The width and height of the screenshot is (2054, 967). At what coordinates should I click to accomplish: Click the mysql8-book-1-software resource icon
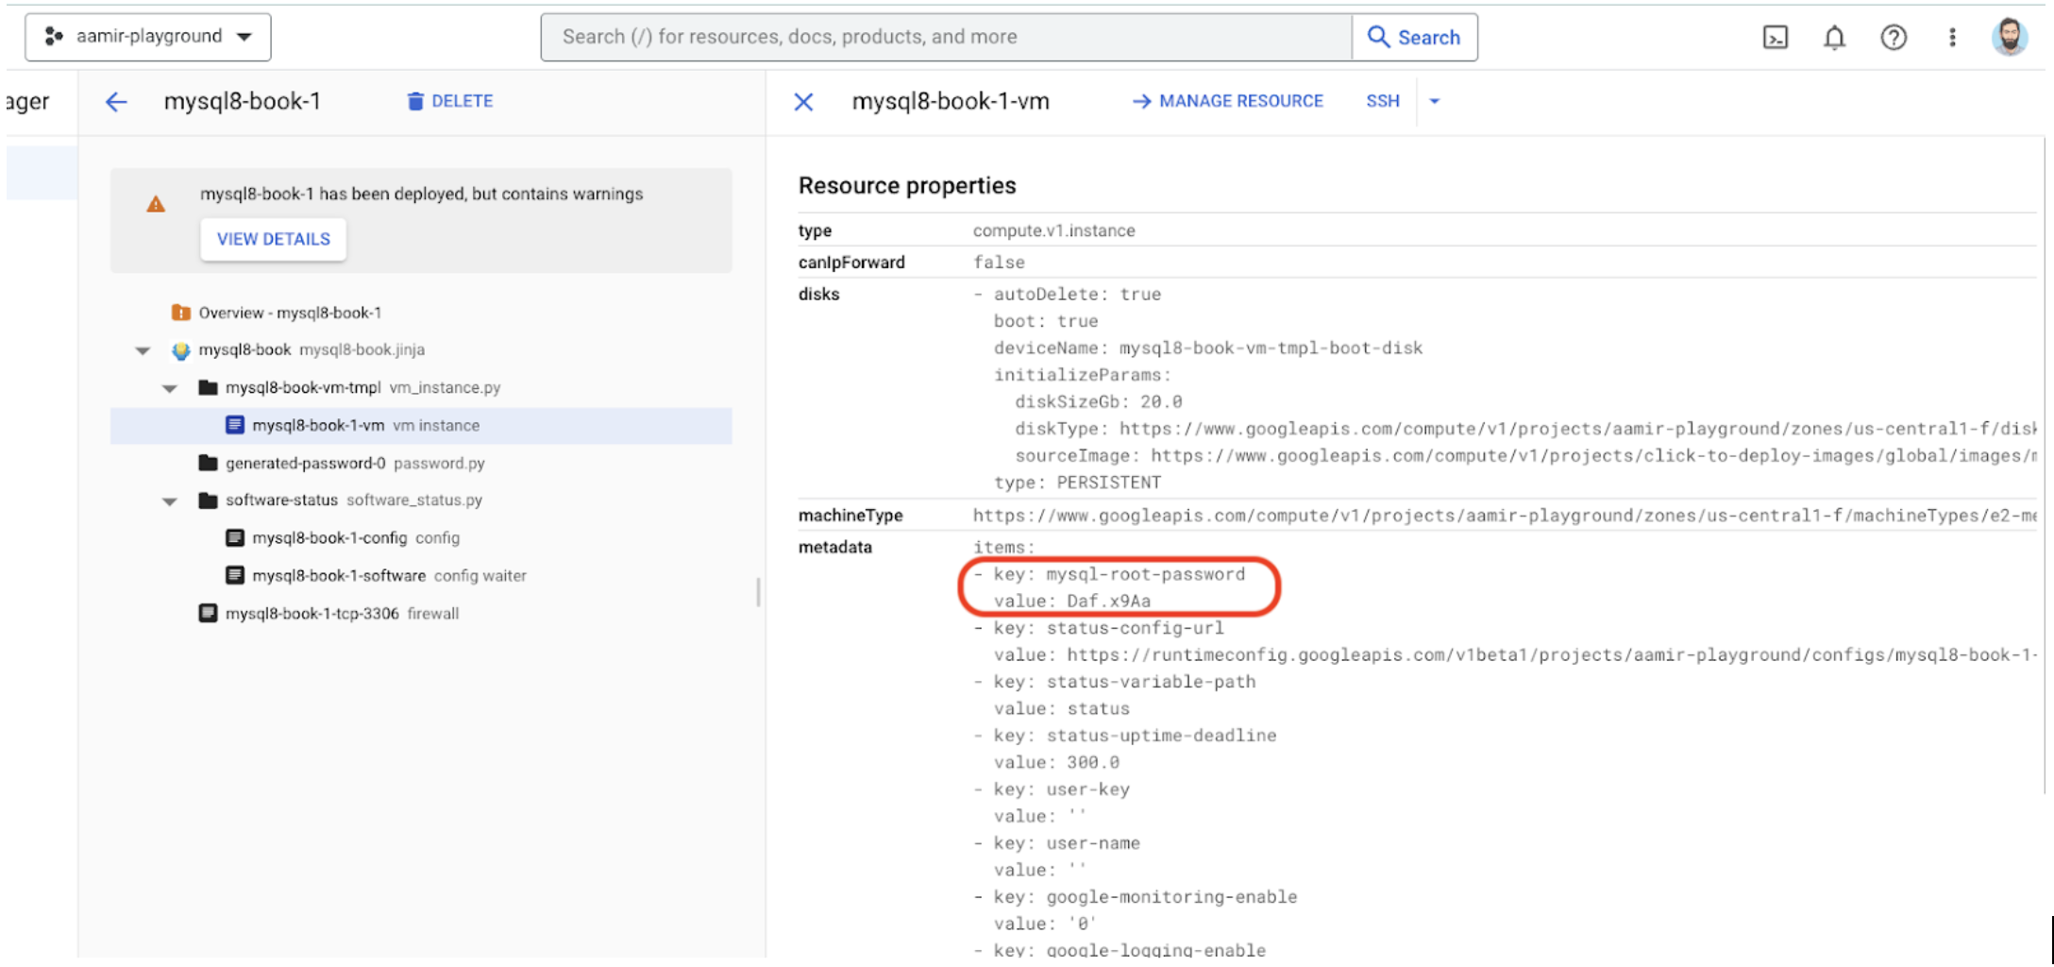tap(235, 575)
